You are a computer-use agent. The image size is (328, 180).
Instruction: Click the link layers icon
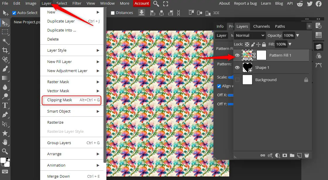(263, 155)
